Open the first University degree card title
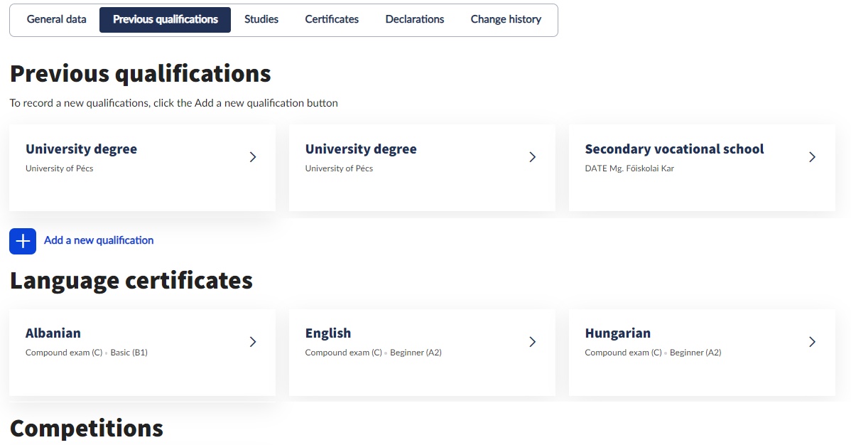 [81, 149]
